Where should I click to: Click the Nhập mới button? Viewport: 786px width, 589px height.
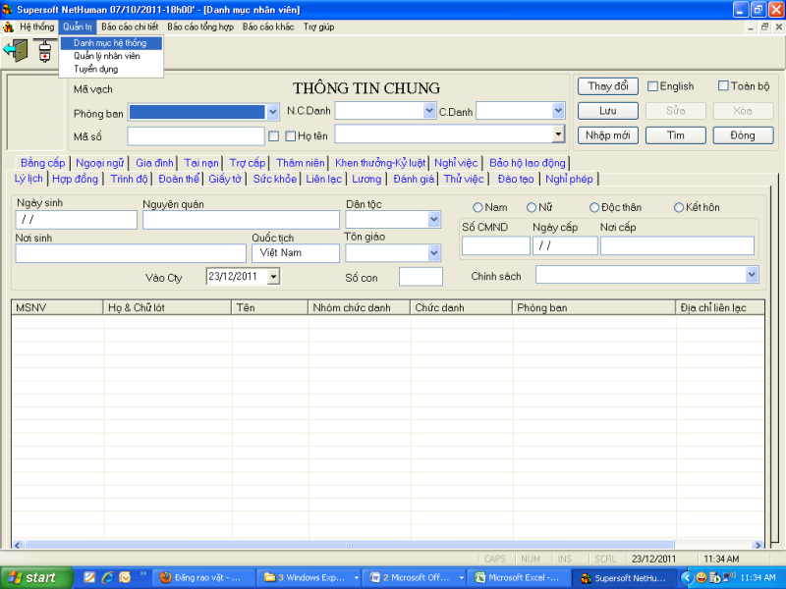click(x=607, y=135)
